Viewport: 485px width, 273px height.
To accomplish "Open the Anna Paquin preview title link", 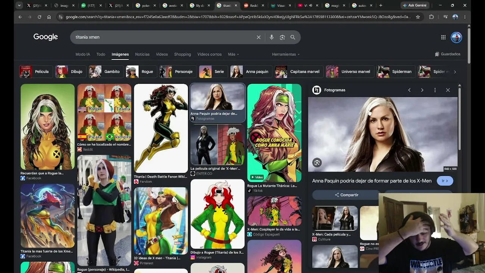I will [372, 181].
